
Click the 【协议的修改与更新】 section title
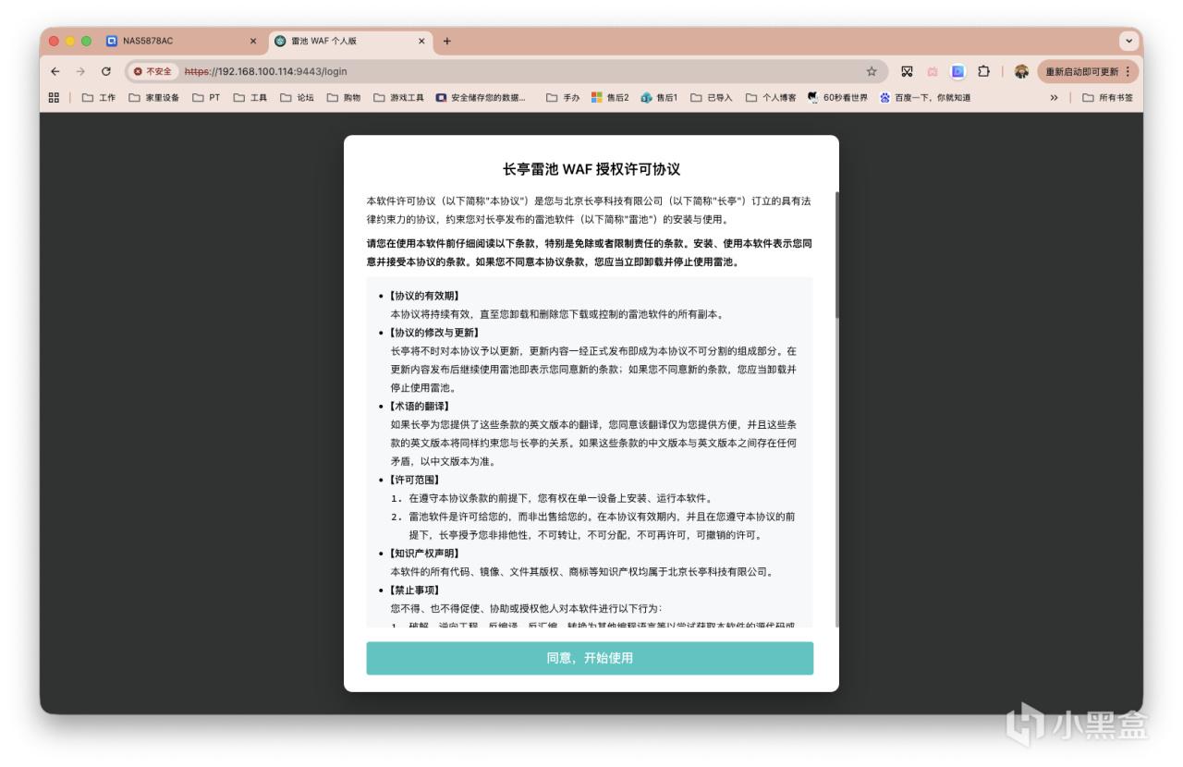point(434,333)
